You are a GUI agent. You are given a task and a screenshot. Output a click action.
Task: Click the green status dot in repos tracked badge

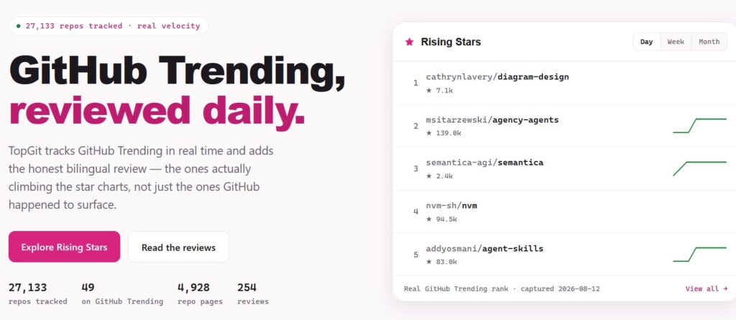point(18,26)
